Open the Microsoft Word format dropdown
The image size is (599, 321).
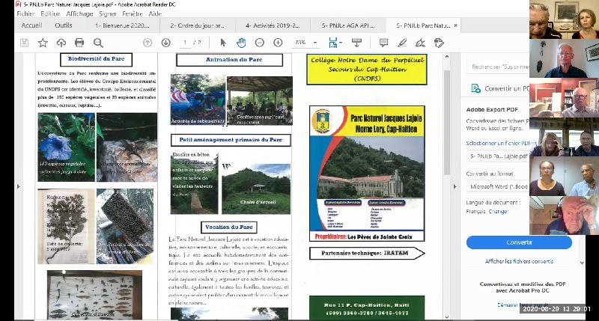tap(498, 186)
